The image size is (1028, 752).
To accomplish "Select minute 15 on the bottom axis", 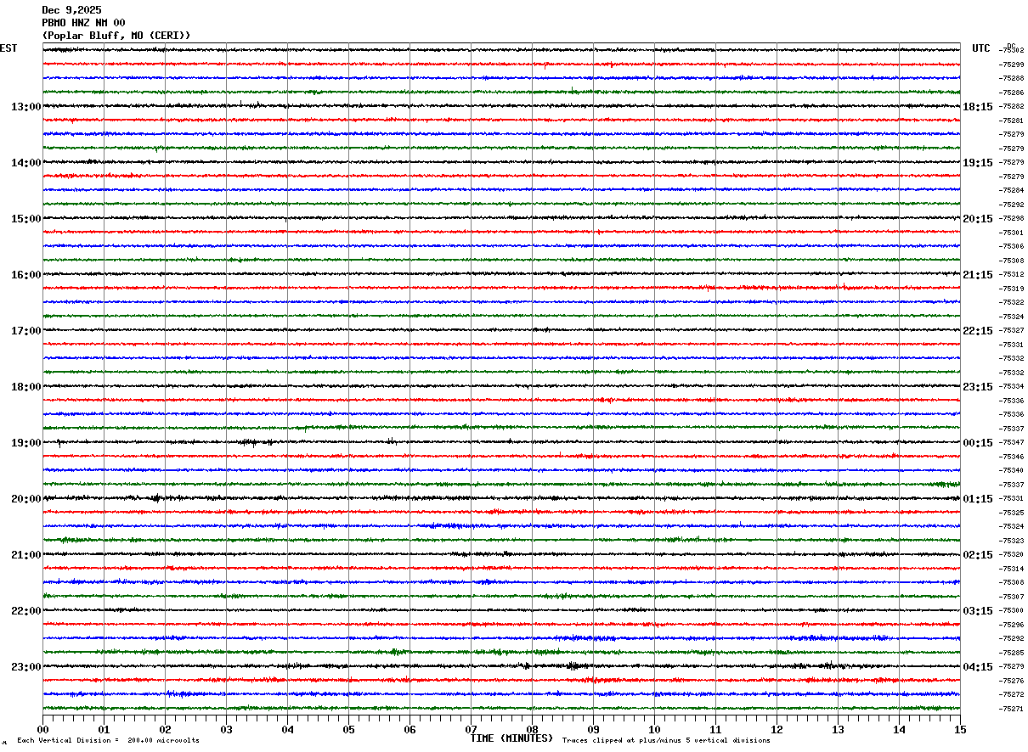I will (960, 729).
